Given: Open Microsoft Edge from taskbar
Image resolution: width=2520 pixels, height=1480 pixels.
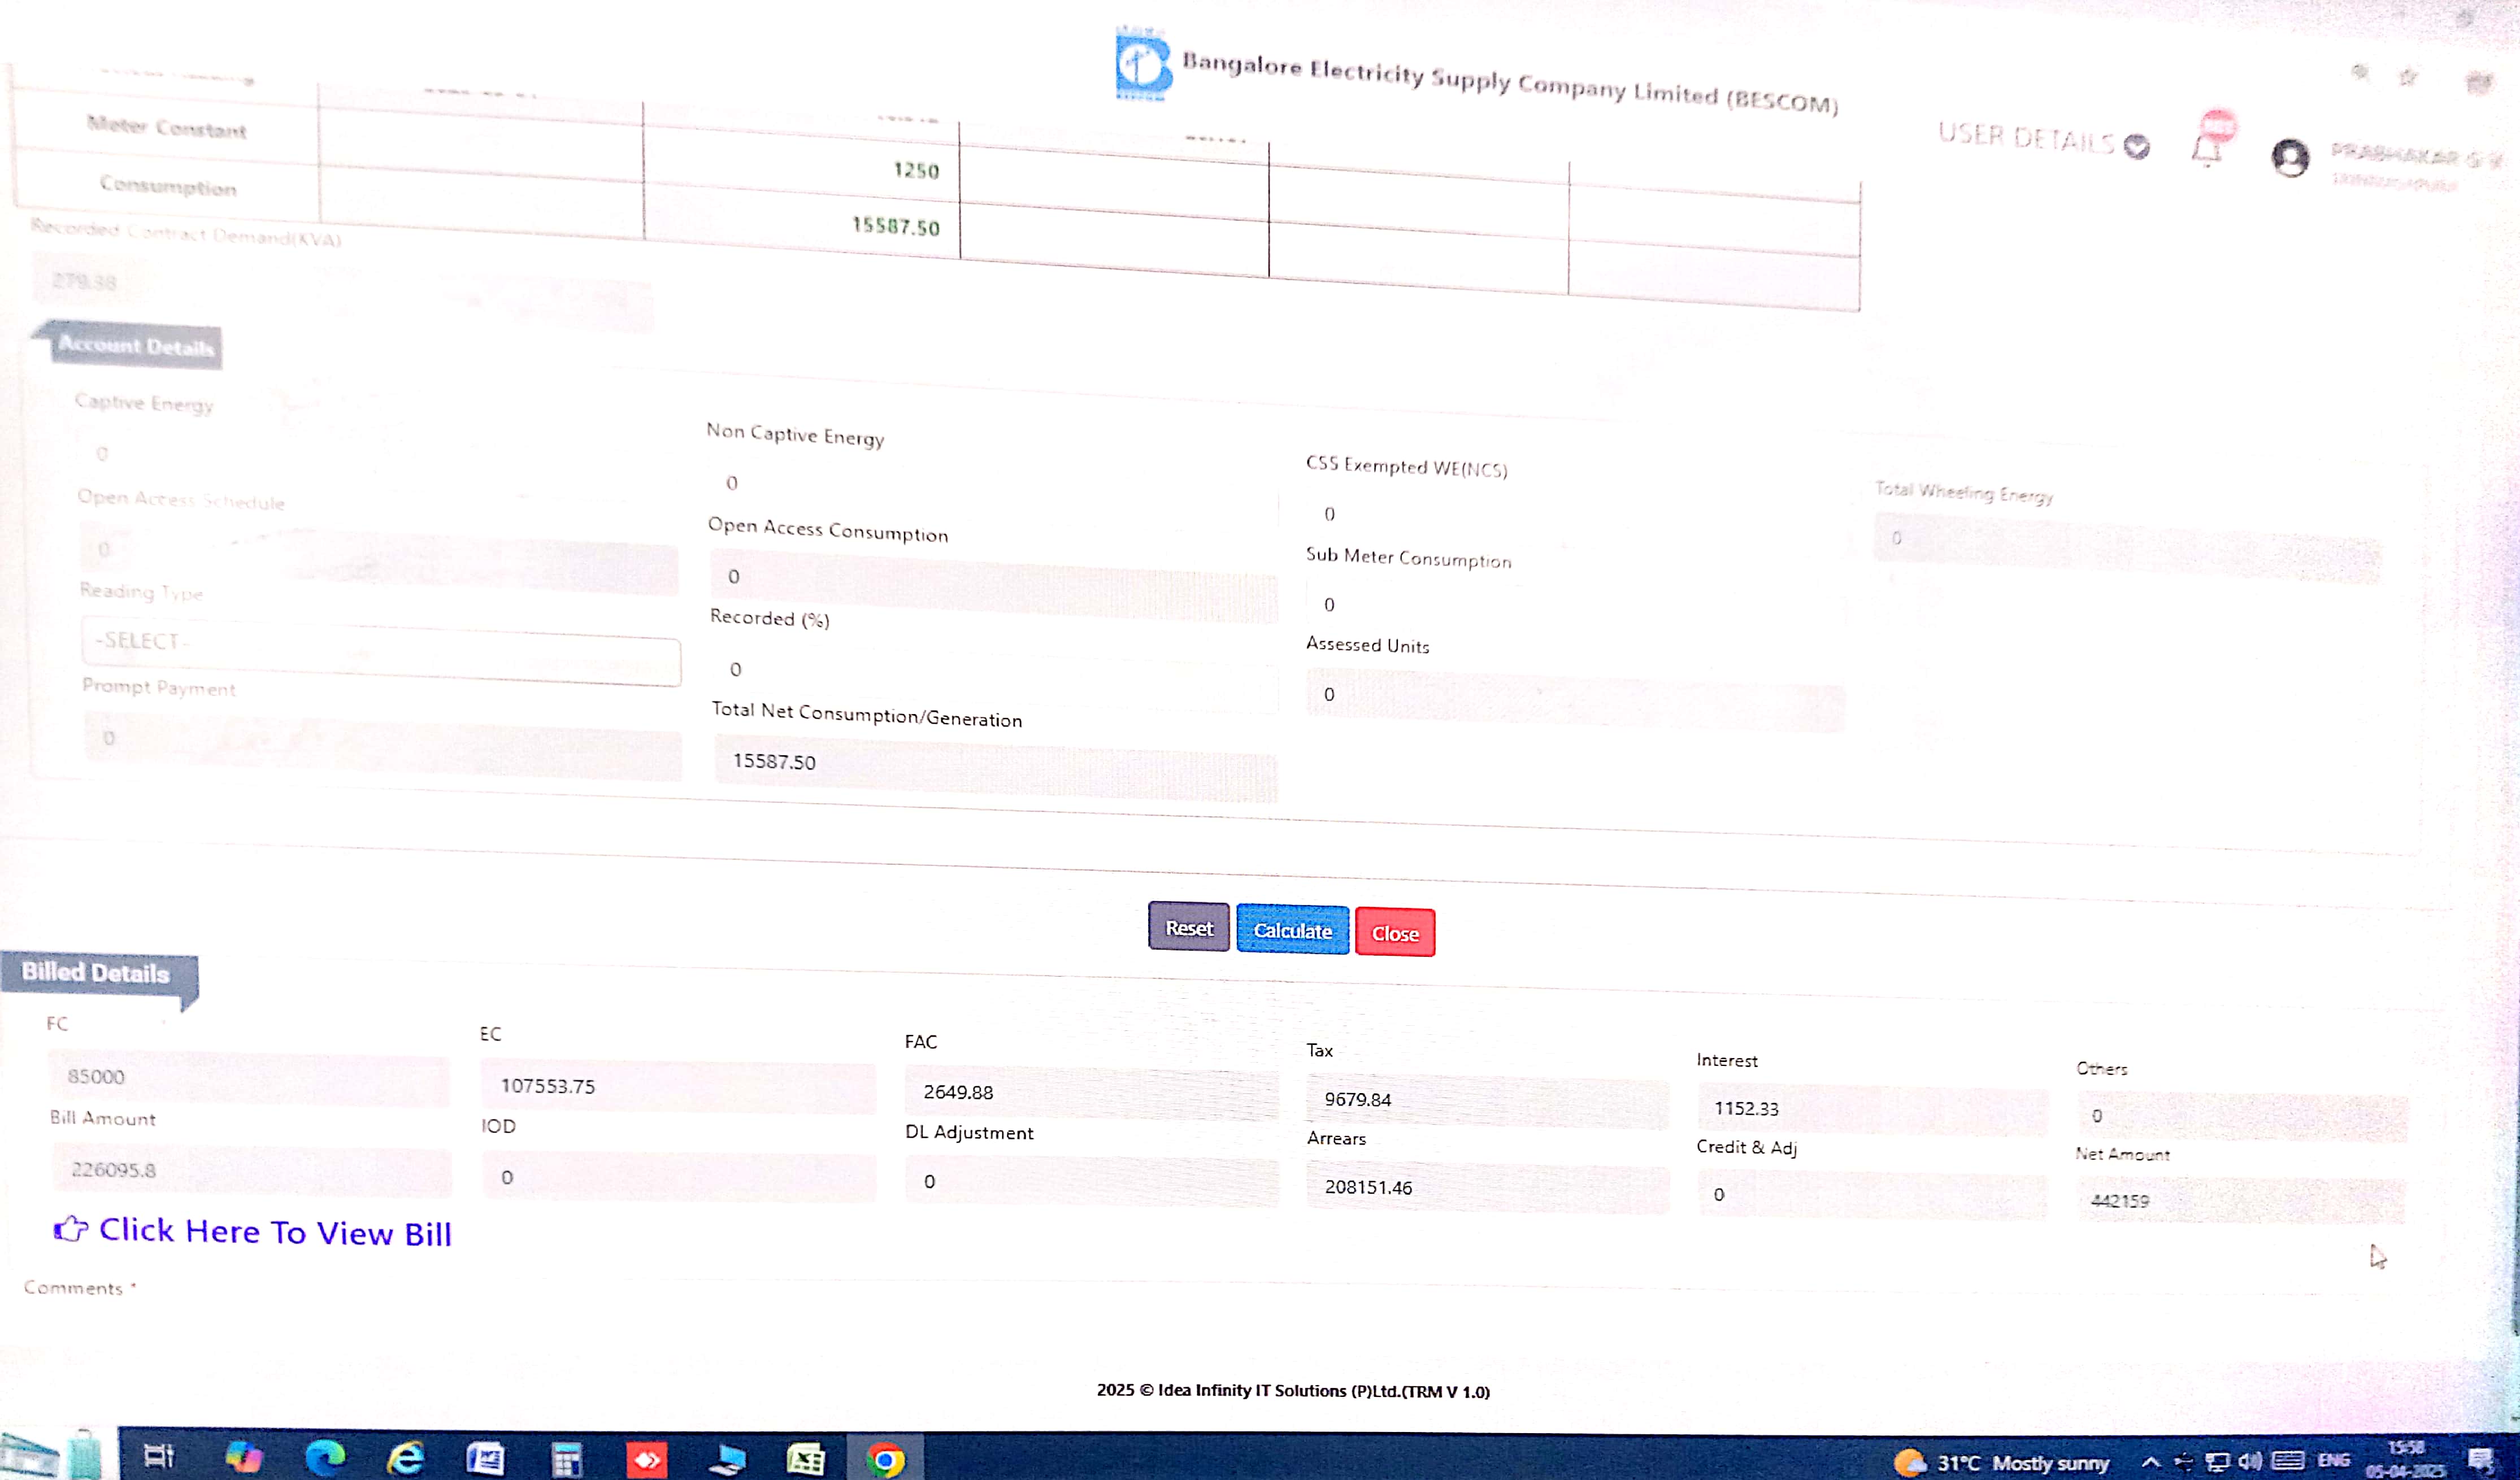Looking at the screenshot, I should [324, 1458].
